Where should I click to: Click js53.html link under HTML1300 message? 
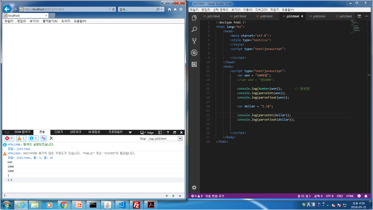[x=23, y=149]
